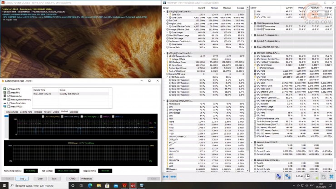Switch to AIDA64 via taskbar icon
The width and height of the screenshot is (336, 189).
[x=133, y=185]
